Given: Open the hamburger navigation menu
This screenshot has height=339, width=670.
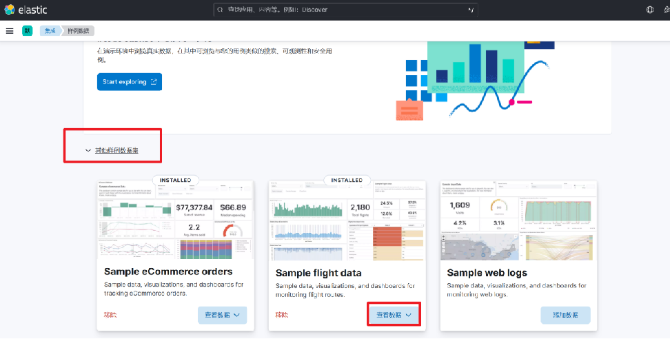Looking at the screenshot, I should (10, 31).
